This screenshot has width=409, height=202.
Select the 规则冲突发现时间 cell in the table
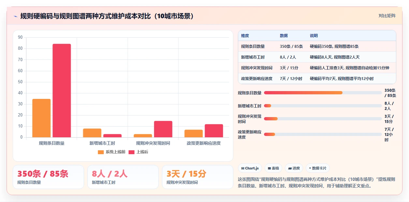[x=257, y=68]
